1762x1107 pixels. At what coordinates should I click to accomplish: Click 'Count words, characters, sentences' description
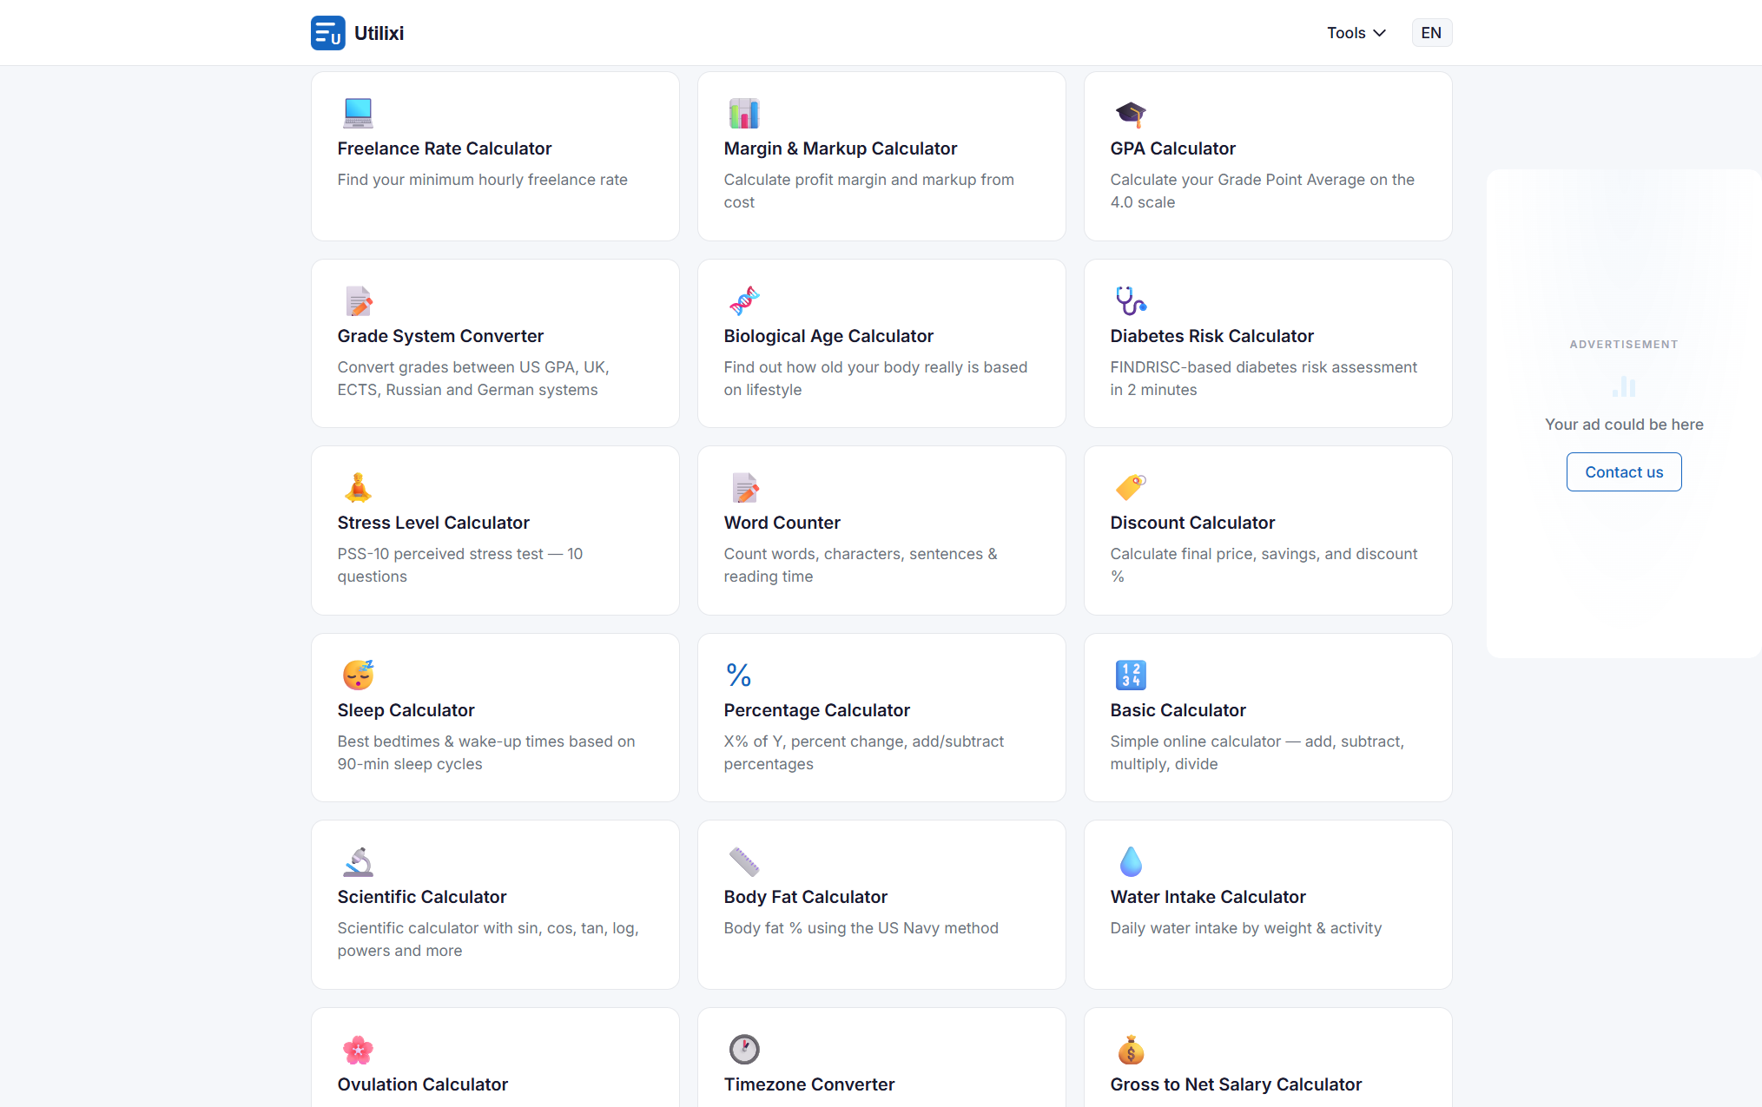point(860,565)
